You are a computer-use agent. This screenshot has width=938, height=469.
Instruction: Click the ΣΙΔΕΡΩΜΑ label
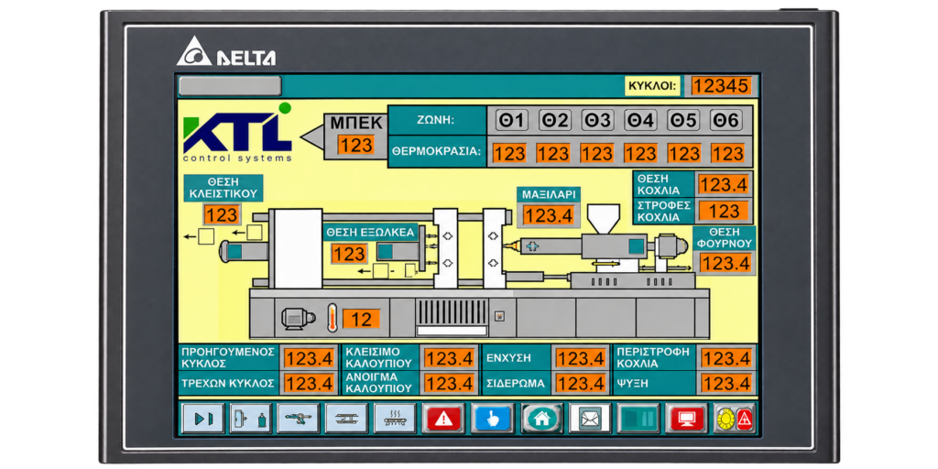pos(516,384)
